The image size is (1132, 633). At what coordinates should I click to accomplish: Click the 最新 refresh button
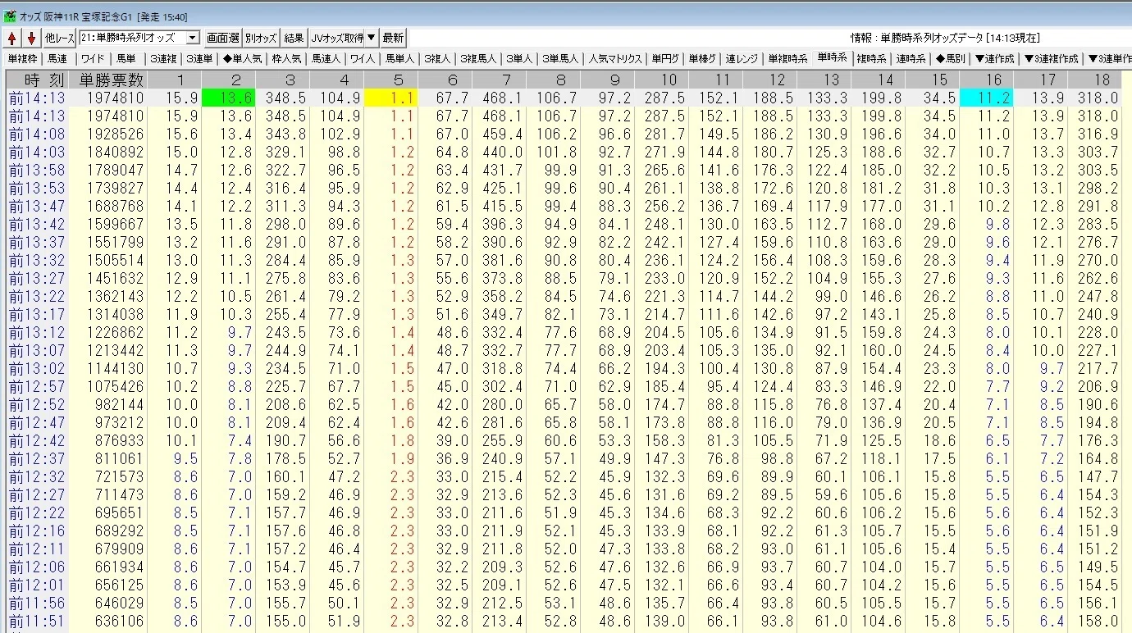tap(394, 38)
